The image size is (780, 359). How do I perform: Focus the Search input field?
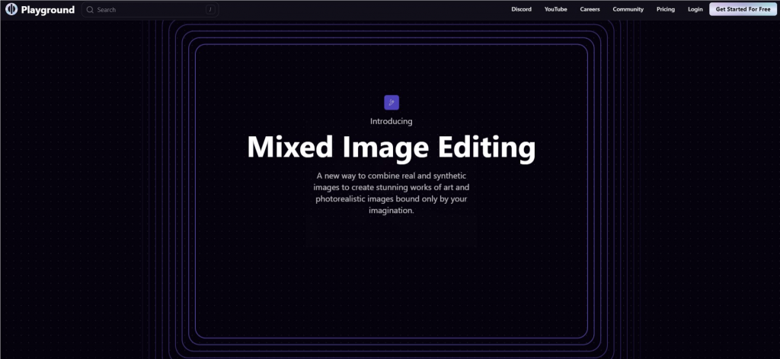(x=150, y=9)
